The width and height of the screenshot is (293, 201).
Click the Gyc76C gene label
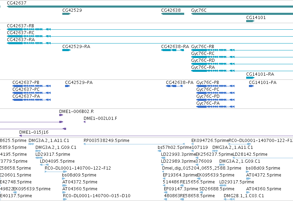[199, 10]
